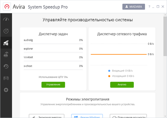The width and height of the screenshot is (167, 118).
Task: Open the gamepad game booster section
Action: click(6, 78)
